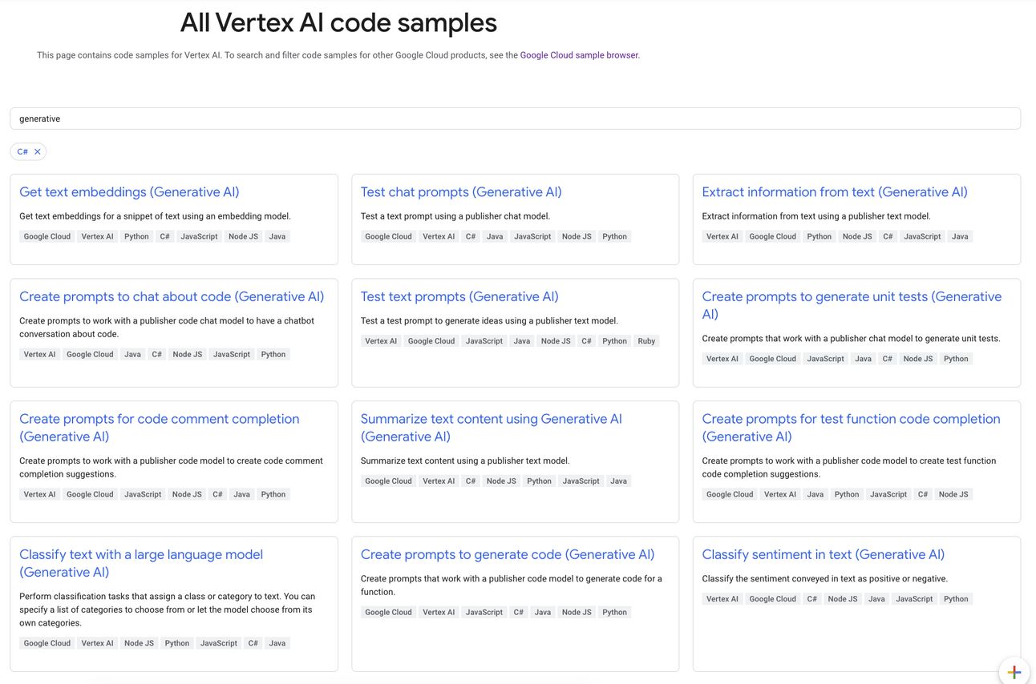
Task: Open "Create prompts to generate code" sample
Action: (x=508, y=554)
